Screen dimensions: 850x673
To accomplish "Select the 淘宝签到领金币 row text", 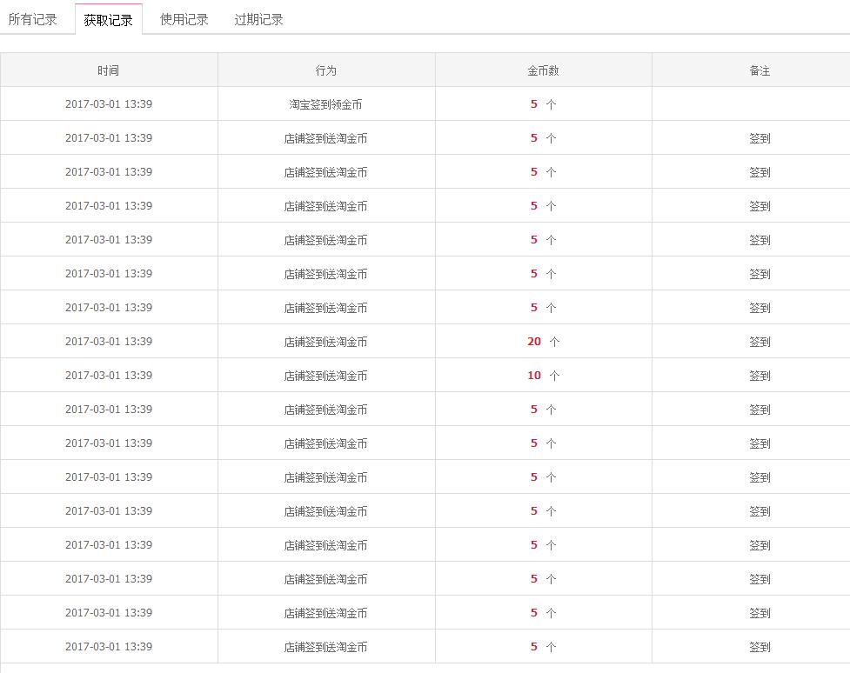I will pos(325,104).
